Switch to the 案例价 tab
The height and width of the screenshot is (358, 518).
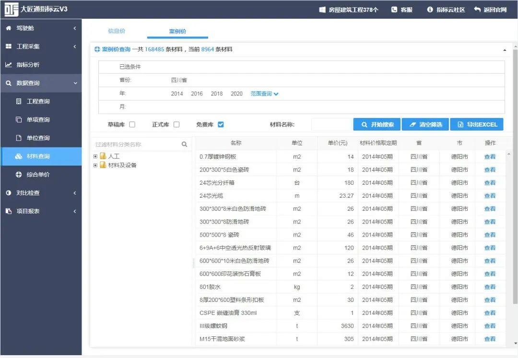177,31
